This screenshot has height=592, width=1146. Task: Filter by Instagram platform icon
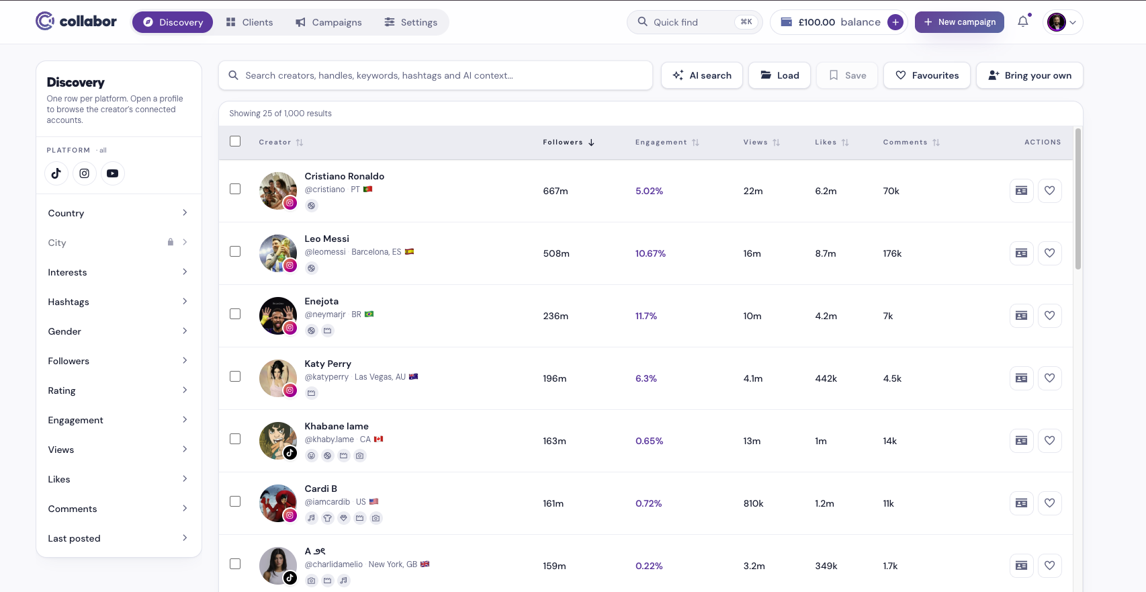85,173
